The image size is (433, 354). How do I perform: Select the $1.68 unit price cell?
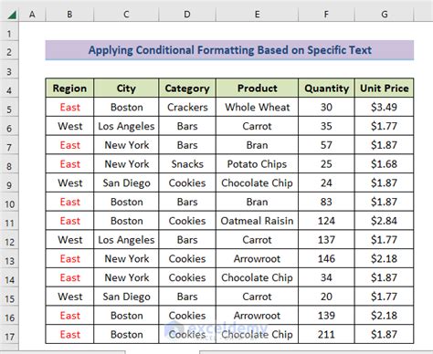pos(385,164)
